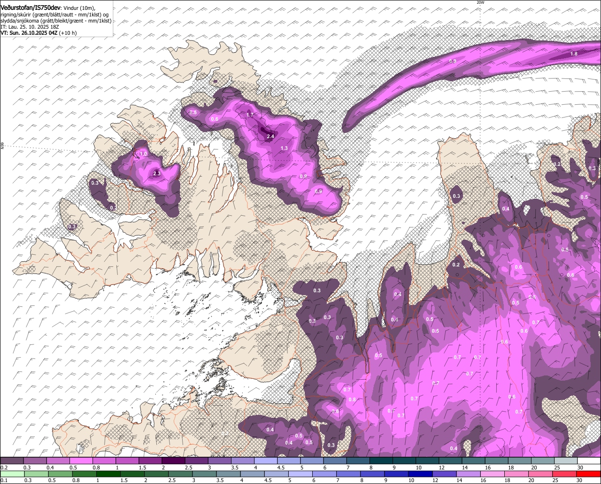The image size is (601, 484).
Task: Click the 1.8 value in the offshore band
Action: [x=574, y=54]
